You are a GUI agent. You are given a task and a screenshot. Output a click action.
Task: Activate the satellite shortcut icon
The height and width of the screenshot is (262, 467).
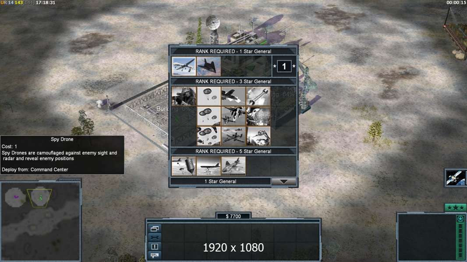(456, 178)
